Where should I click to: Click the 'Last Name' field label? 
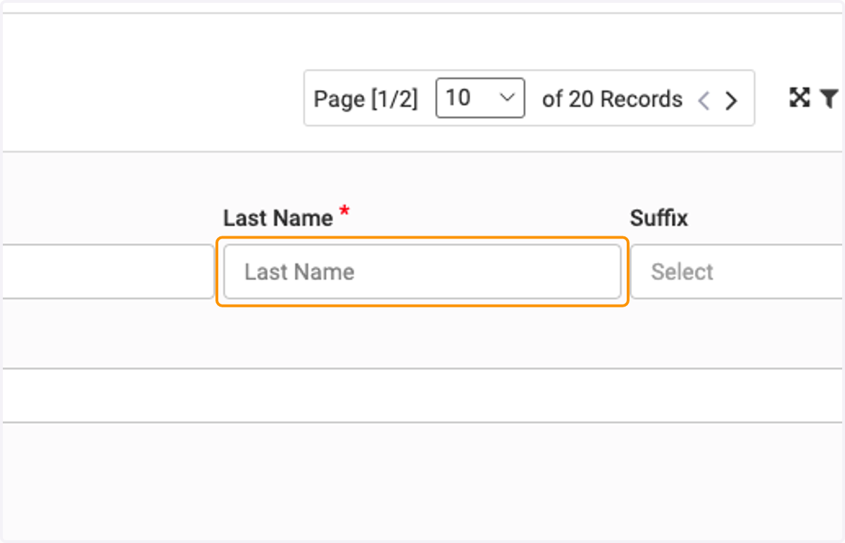(x=278, y=218)
